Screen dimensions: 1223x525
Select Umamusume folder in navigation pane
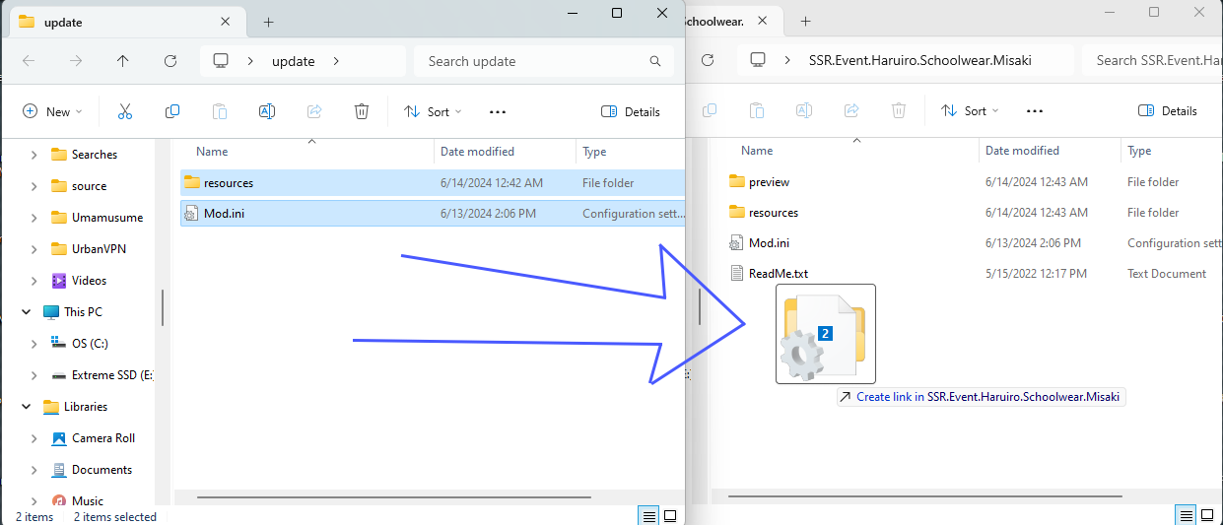pos(107,218)
